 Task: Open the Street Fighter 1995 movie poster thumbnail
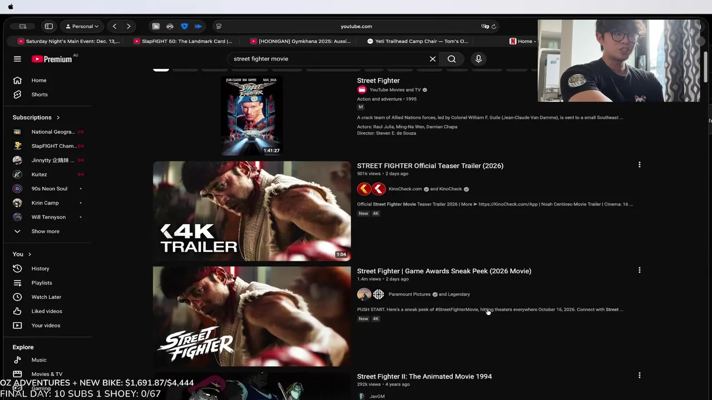252,116
